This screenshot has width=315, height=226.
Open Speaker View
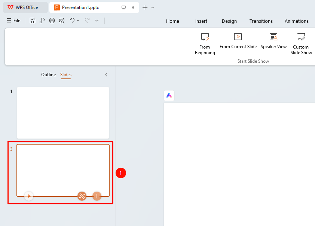click(x=273, y=41)
